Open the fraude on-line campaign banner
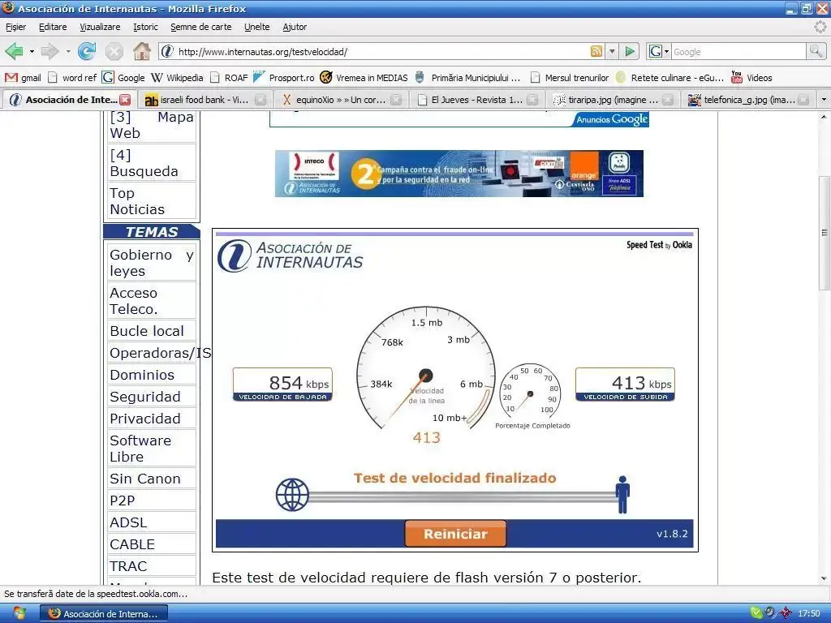 point(459,174)
